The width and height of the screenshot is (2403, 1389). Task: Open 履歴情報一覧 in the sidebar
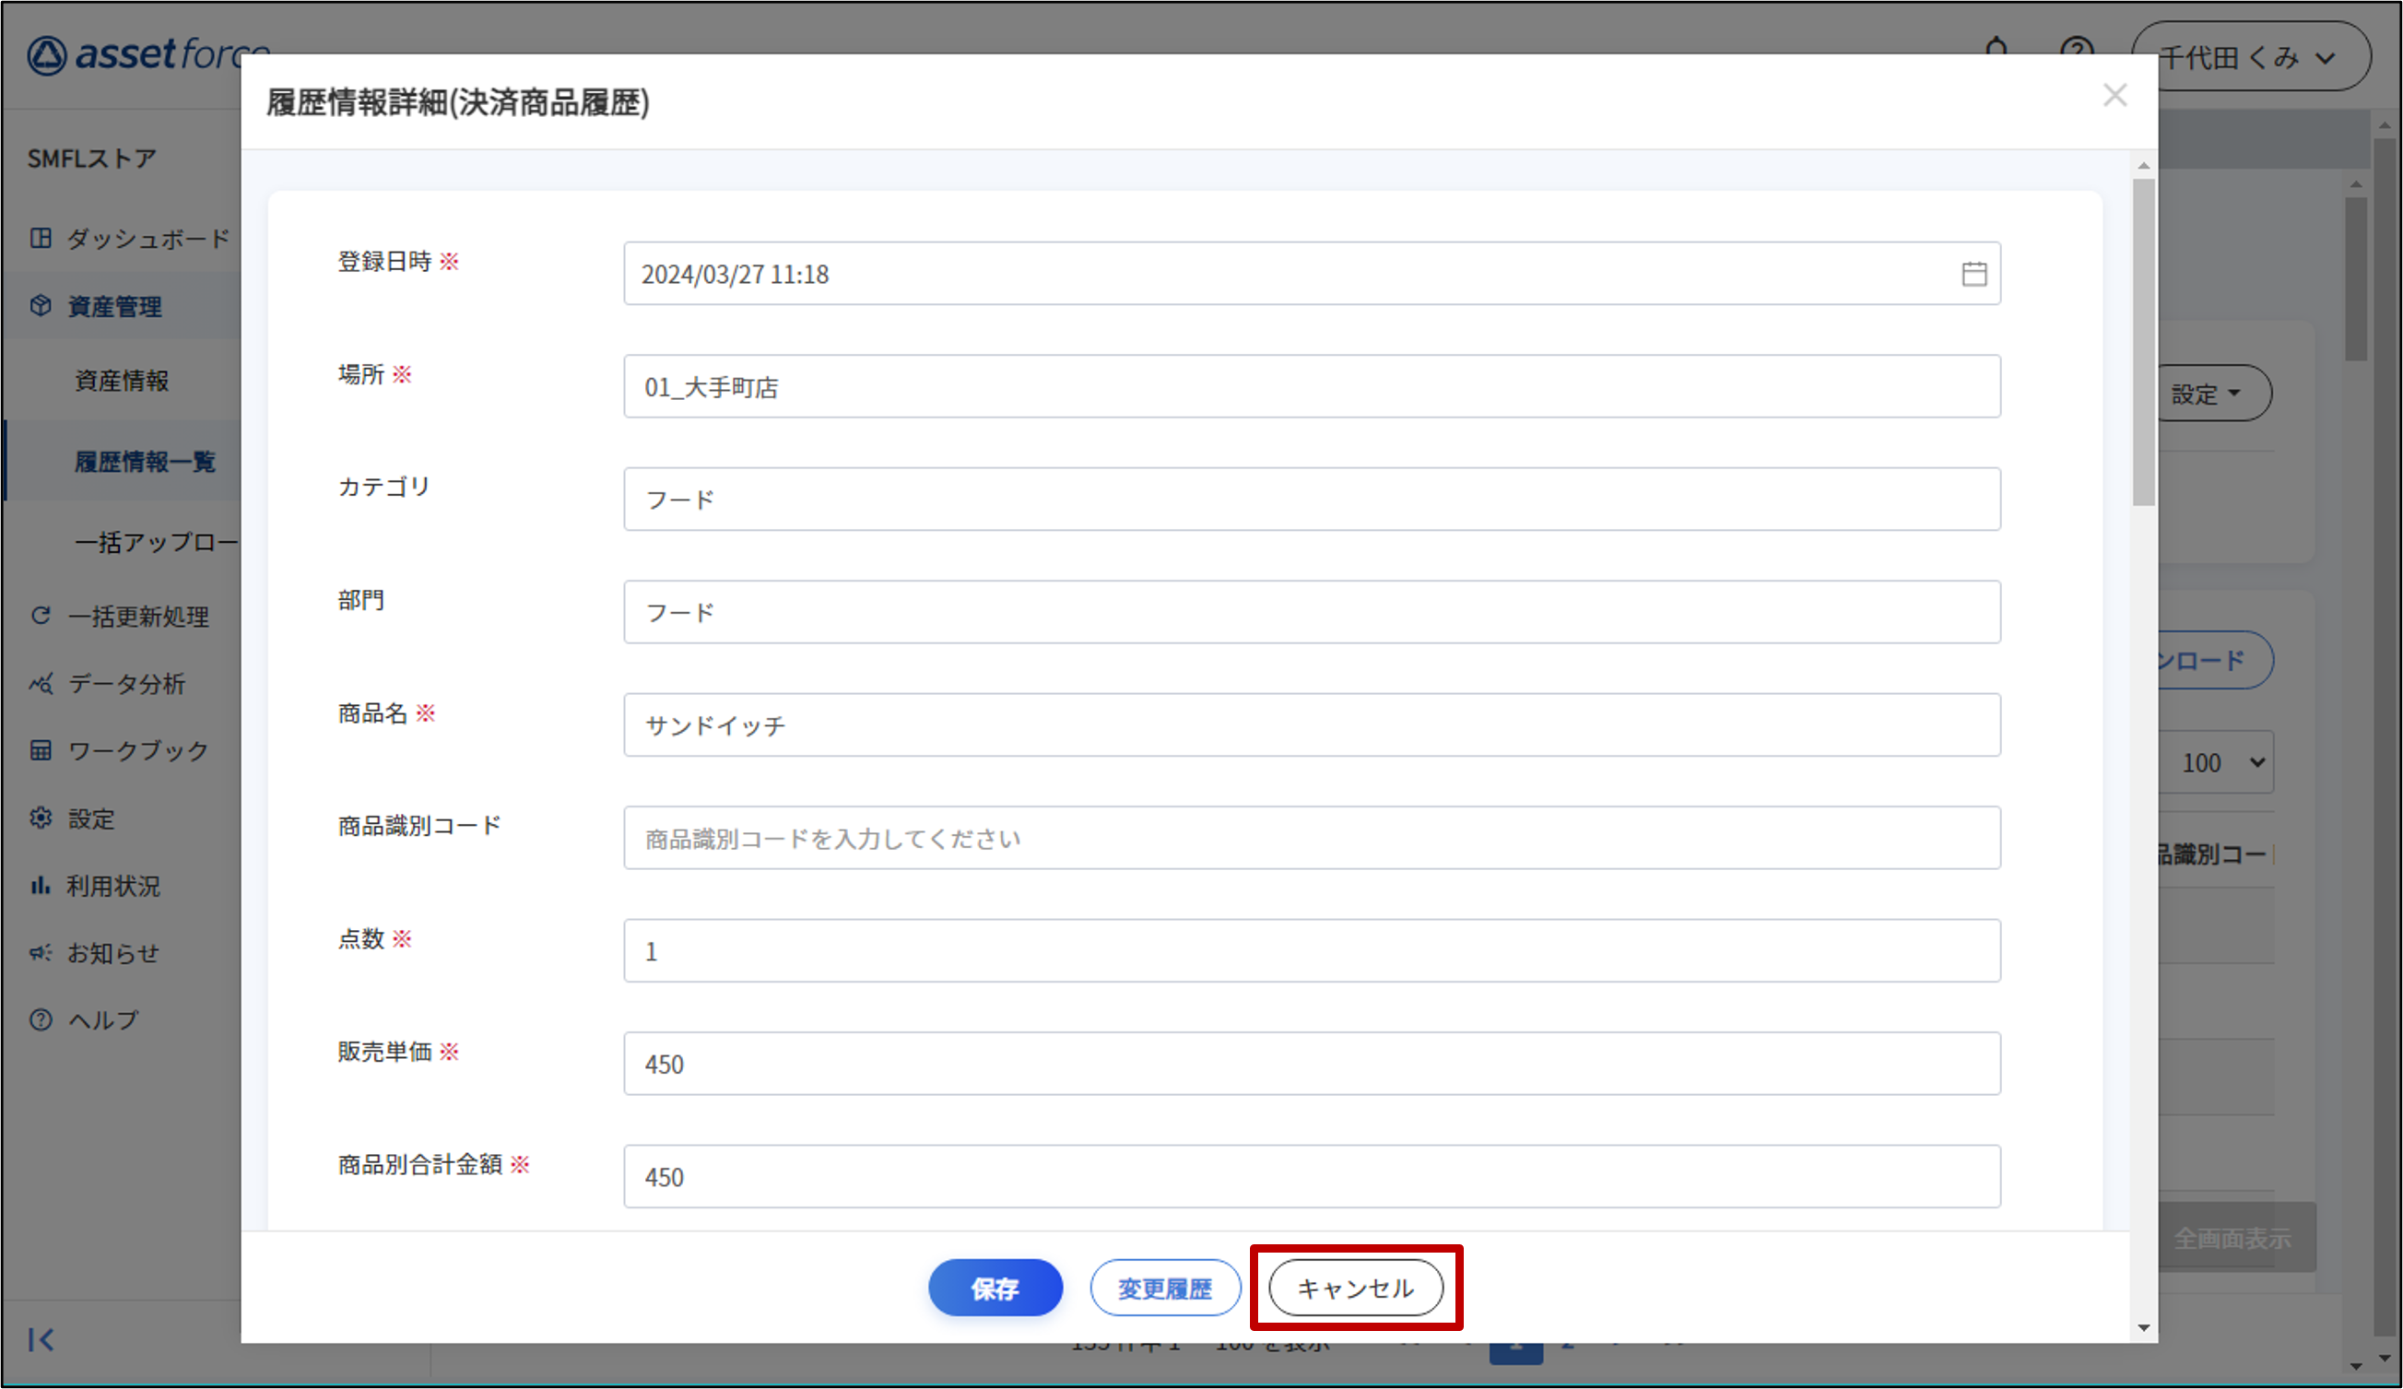[144, 463]
